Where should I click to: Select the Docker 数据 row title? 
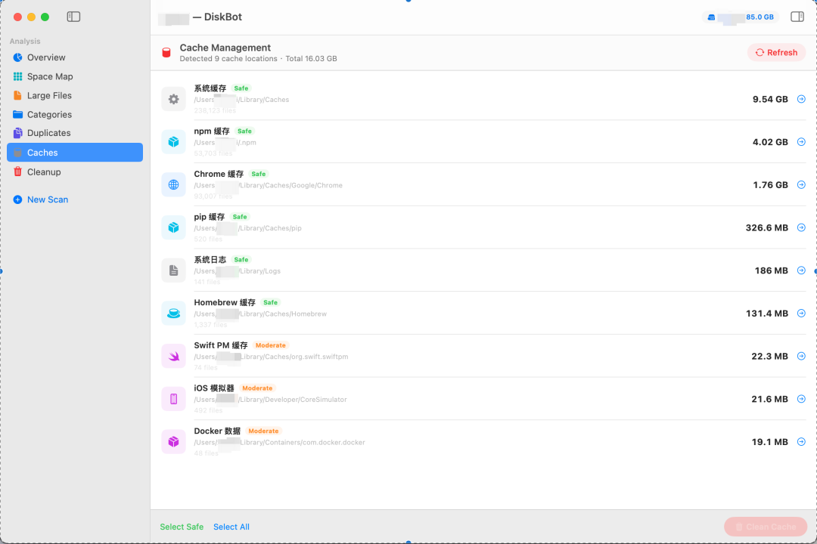click(x=217, y=431)
